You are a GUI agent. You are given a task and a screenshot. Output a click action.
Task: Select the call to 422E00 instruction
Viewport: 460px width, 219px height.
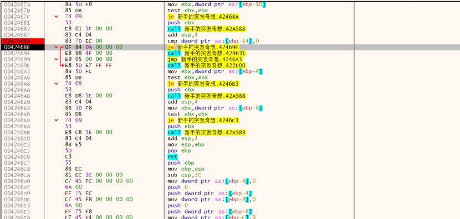(x=207, y=65)
